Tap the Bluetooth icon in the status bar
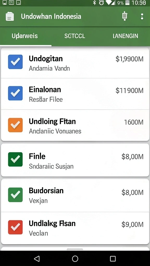This screenshot has width=150, height=266. (95, 3)
